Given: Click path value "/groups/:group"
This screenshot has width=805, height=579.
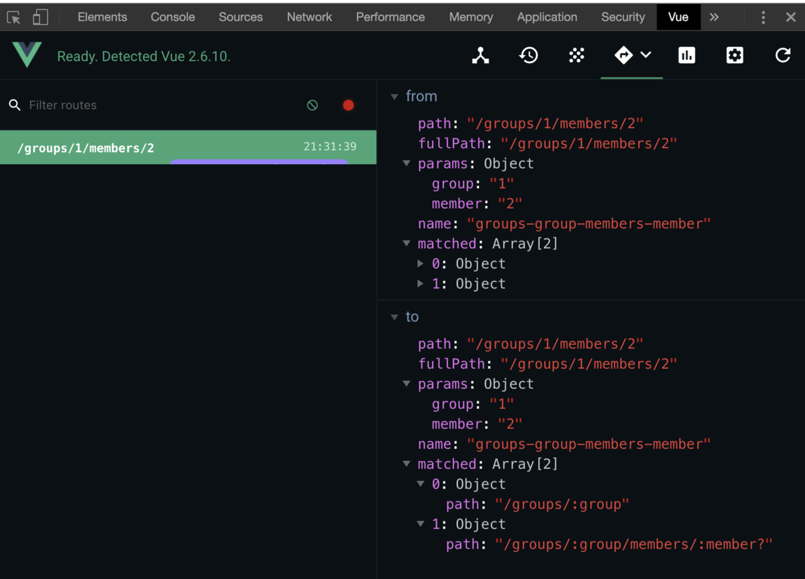Looking at the screenshot, I should [562, 504].
